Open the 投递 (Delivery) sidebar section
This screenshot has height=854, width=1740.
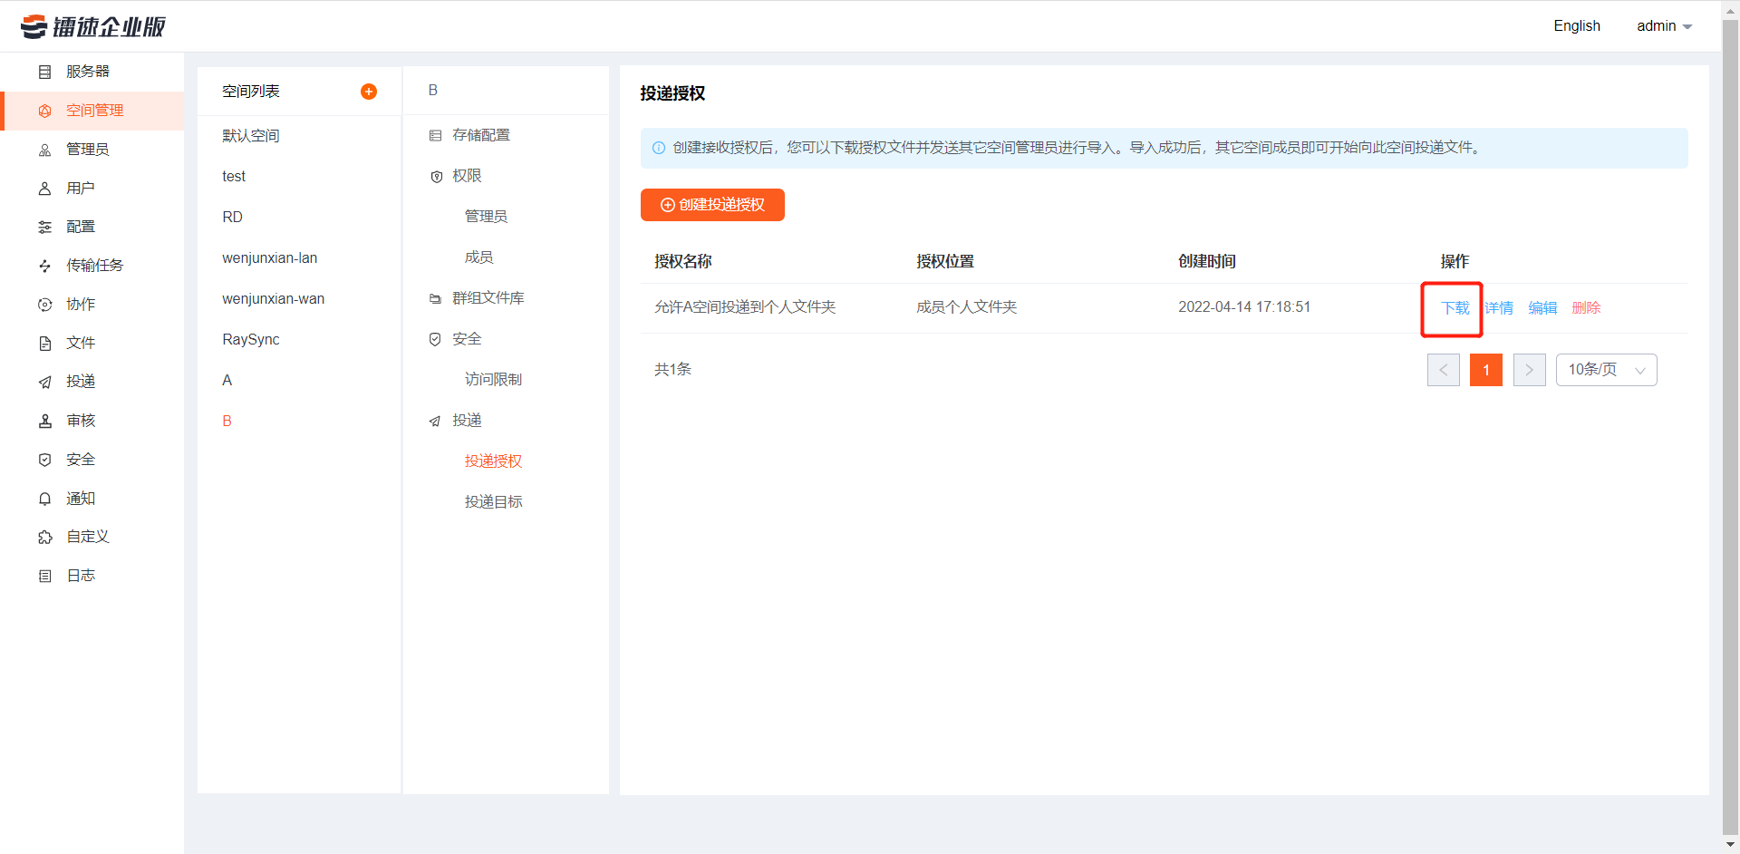click(x=81, y=381)
